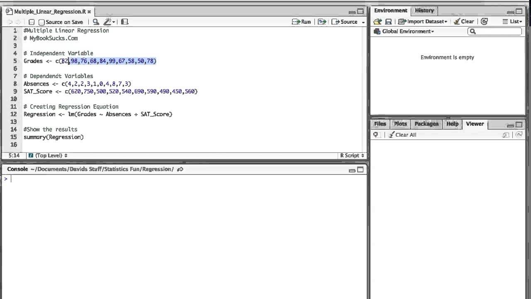Minimize the Console pane
This screenshot has width=531, height=299.
tap(352, 170)
